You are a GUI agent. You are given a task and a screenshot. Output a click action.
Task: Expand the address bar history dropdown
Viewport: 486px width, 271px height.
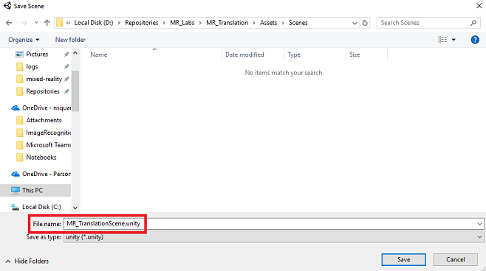coord(355,23)
